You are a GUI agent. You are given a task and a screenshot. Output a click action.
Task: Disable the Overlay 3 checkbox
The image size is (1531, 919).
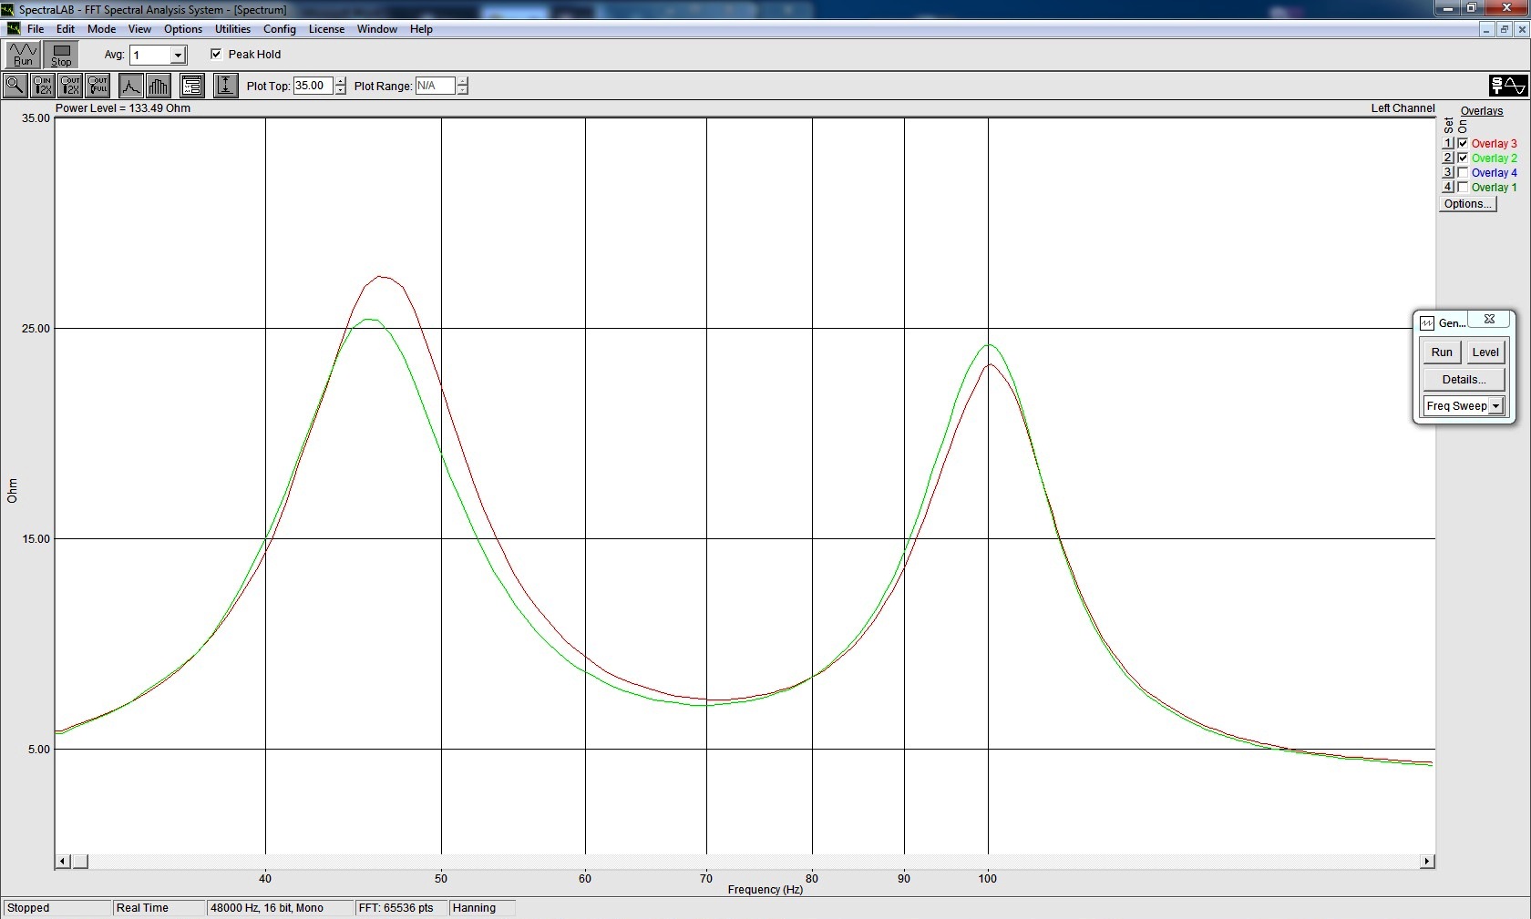tap(1463, 143)
